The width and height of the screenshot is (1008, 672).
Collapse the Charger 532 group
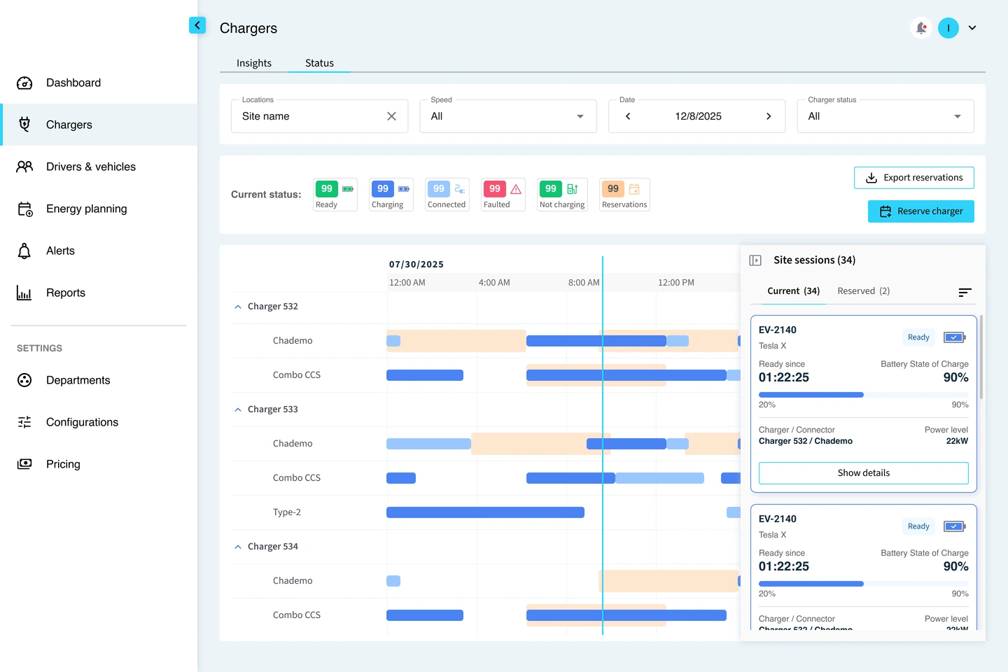tap(238, 307)
